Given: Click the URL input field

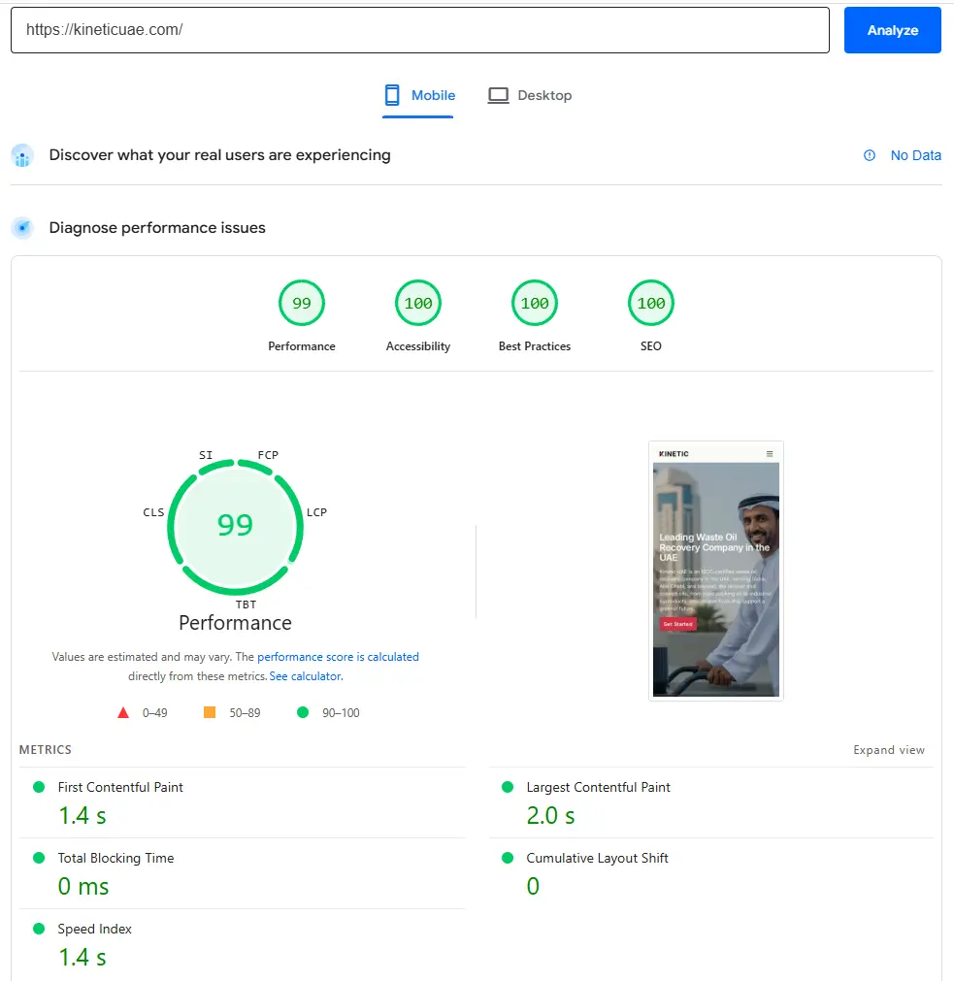Looking at the screenshot, I should click(419, 30).
